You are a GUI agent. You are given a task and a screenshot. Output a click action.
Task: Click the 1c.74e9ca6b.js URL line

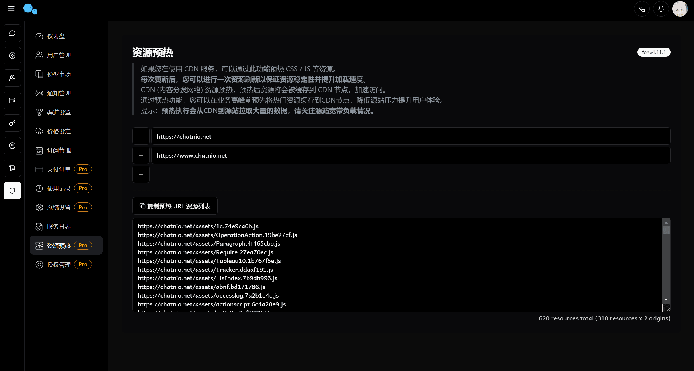(x=198, y=226)
